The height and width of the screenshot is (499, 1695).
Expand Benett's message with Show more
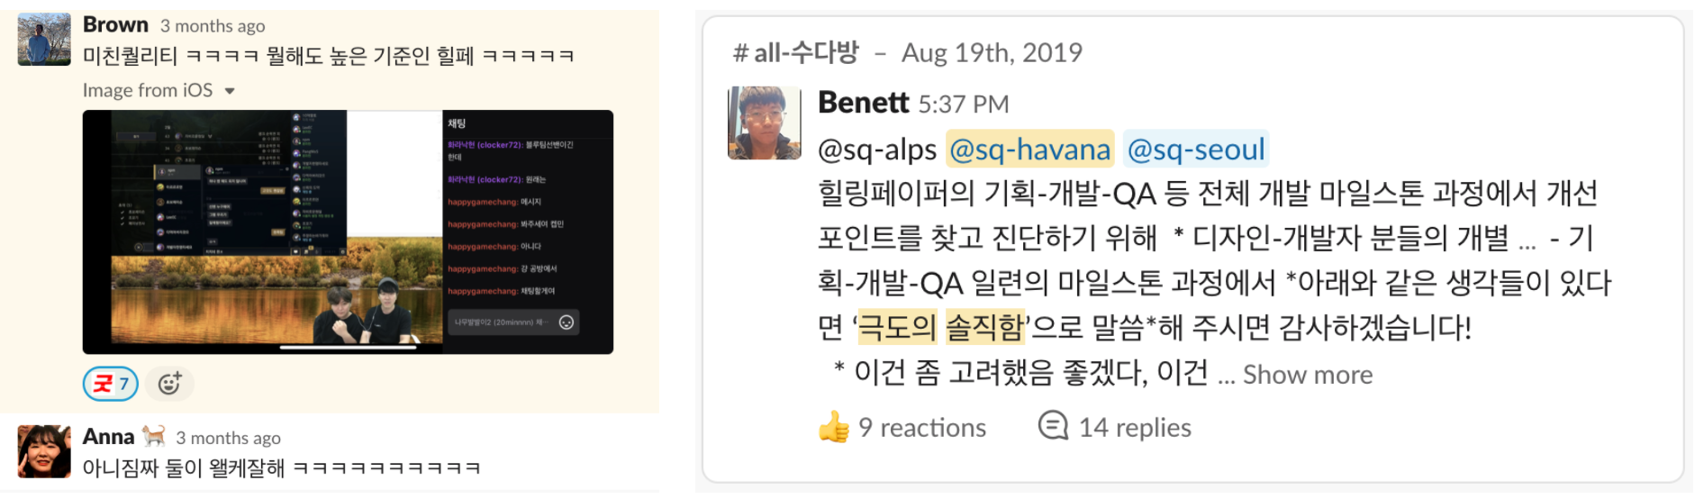[x=1307, y=375]
